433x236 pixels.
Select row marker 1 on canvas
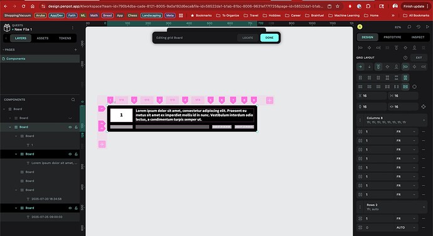(x=102, y=109)
